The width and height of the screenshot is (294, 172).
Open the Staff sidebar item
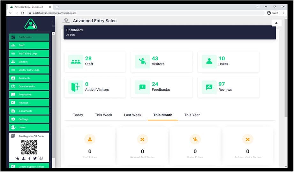point(29,45)
